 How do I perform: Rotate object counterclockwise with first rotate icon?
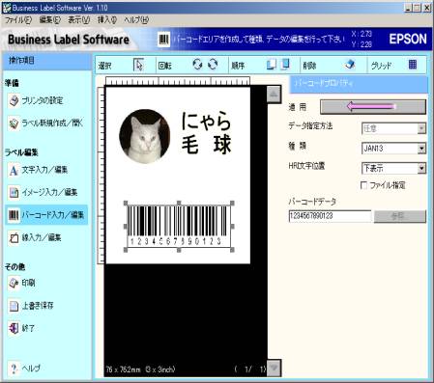[197, 65]
